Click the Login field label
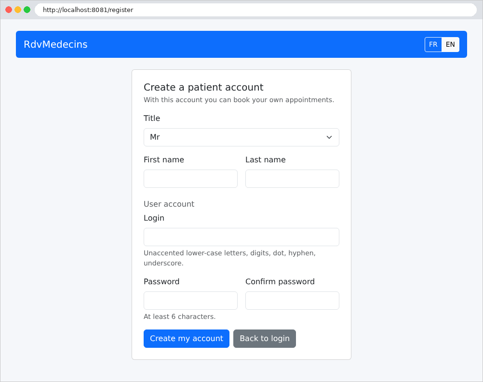The image size is (483, 382). pos(154,218)
